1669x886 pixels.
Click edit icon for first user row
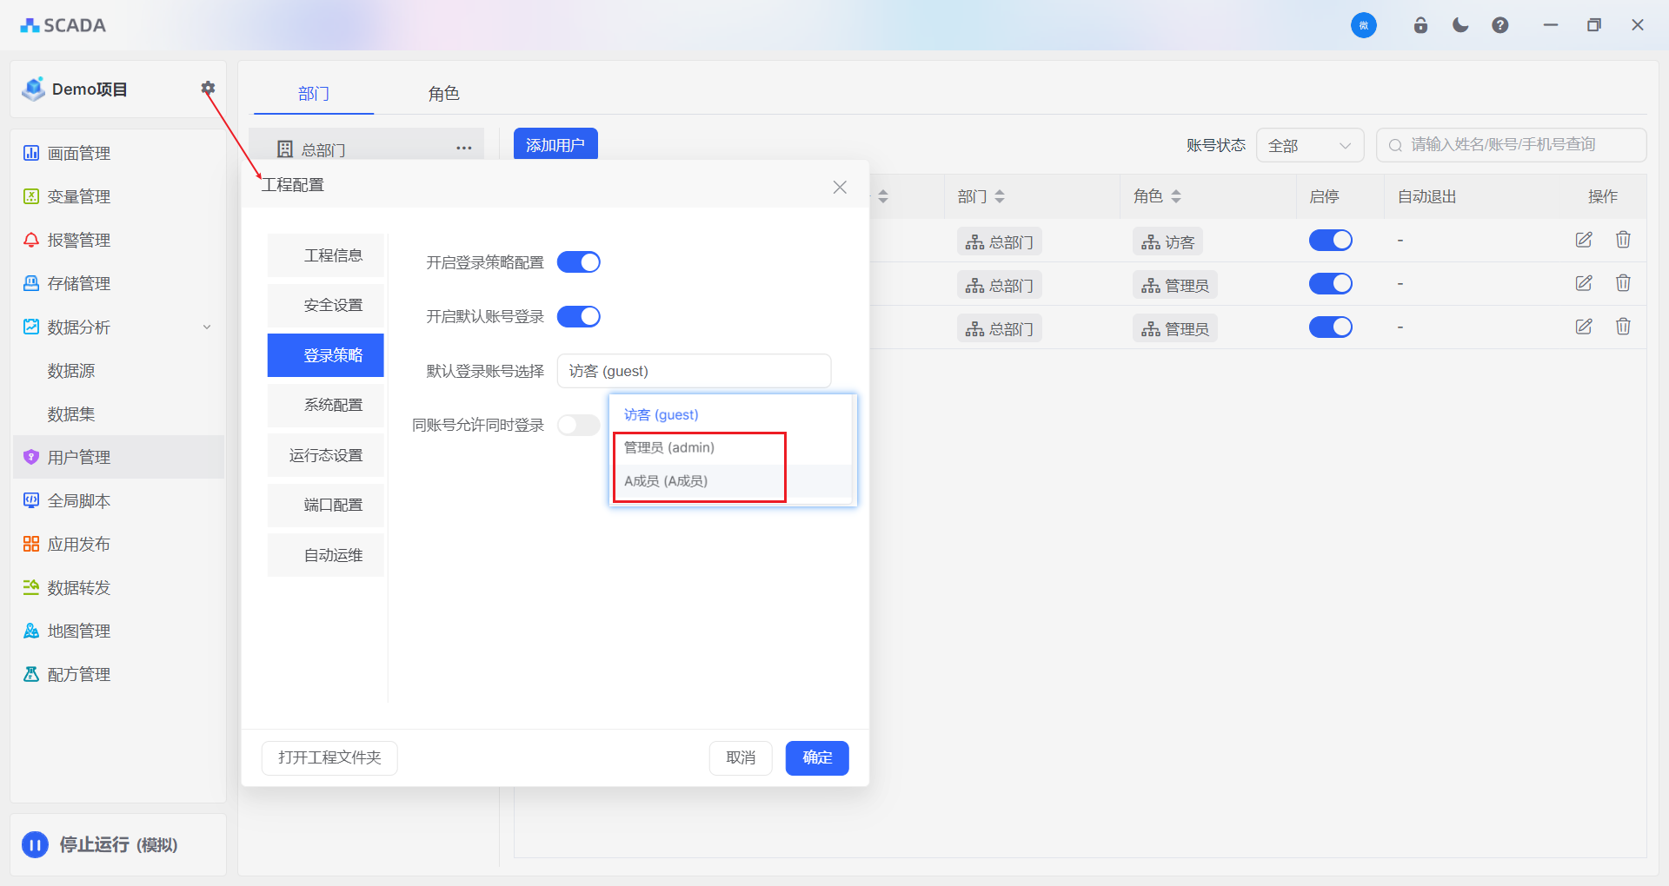(1584, 240)
